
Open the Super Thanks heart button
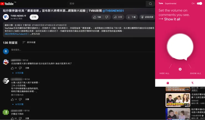[147, 17]
